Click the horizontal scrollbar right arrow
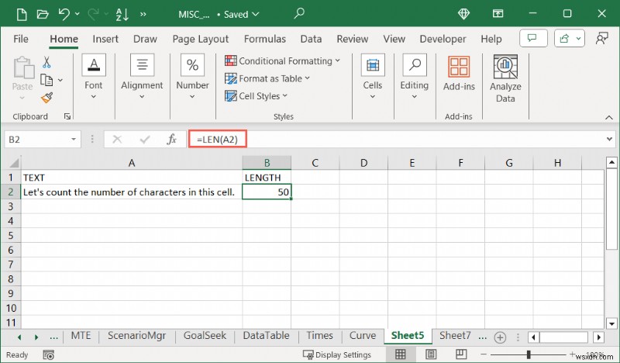Image resolution: width=620 pixels, height=363 pixels. point(598,337)
